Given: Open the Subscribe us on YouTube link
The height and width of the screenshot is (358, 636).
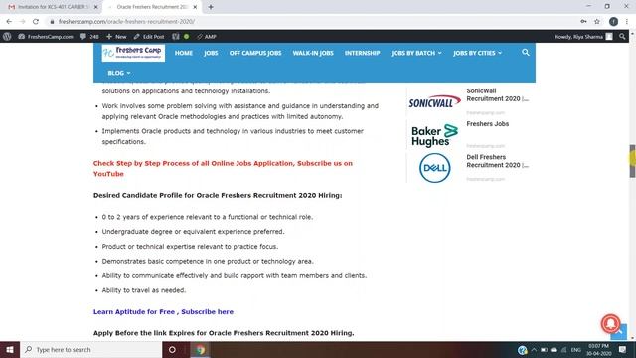Looking at the screenshot, I should click(x=223, y=168).
